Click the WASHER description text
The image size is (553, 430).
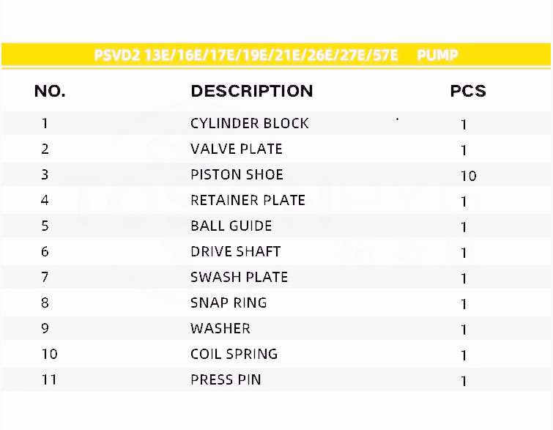pyautogui.click(x=220, y=328)
